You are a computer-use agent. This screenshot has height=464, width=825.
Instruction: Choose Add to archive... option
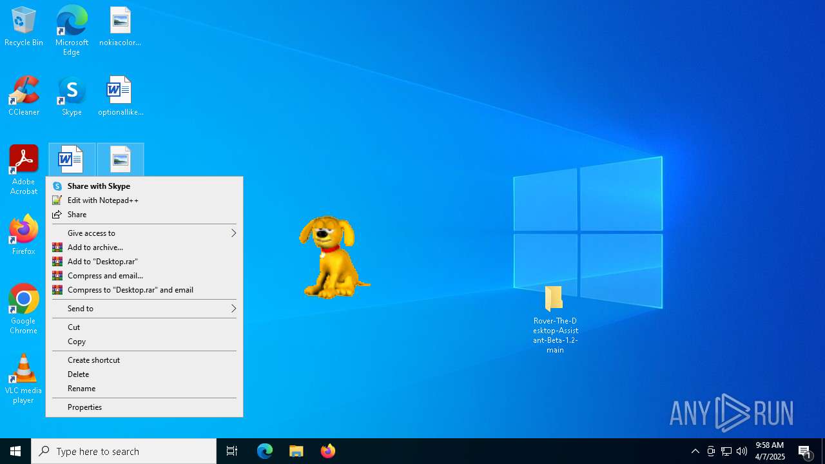click(x=144, y=247)
